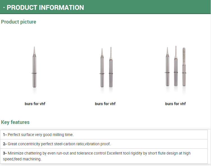The width and height of the screenshot is (211, 166).
Task: Click the 'speed,feed machining.' text line
Action: pos(22,159)
